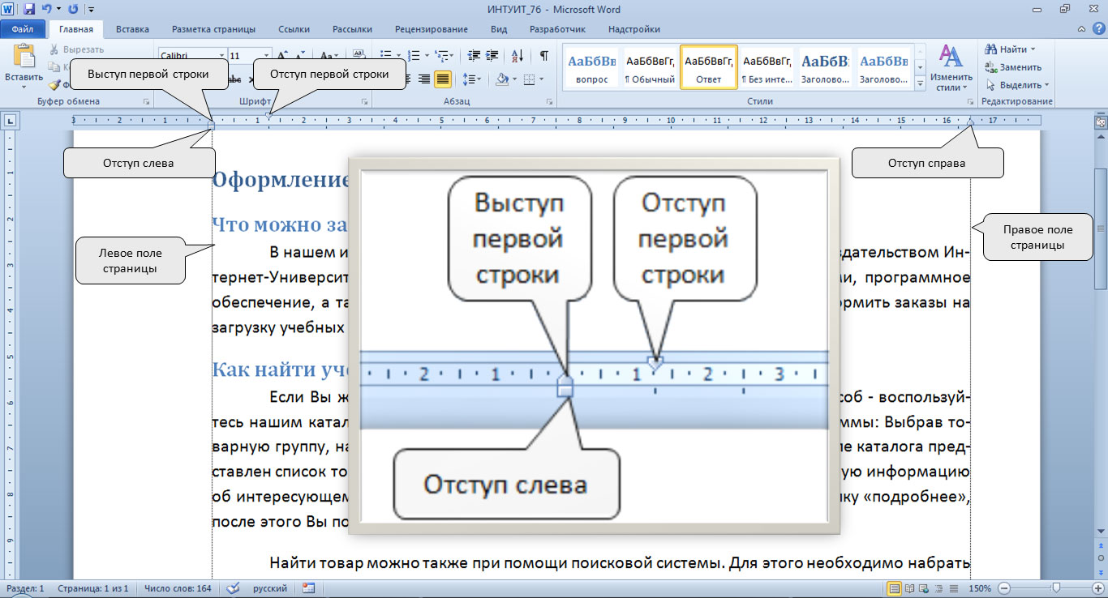Toggle justified text alignment
This screenshot has width=1108, height=598.
pyautogui.click(x=443, y=79)
